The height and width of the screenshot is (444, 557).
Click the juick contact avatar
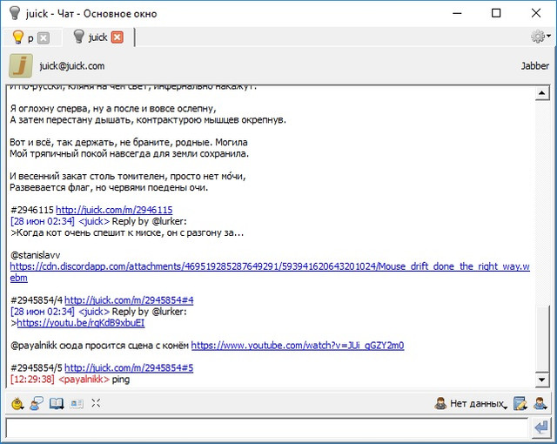[x=21, y=65]
